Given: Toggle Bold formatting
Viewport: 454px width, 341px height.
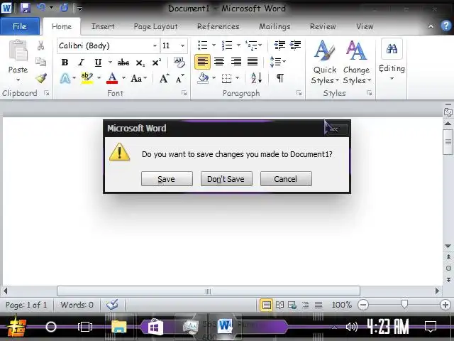Looking at the screenshot, I should (65, 63).
